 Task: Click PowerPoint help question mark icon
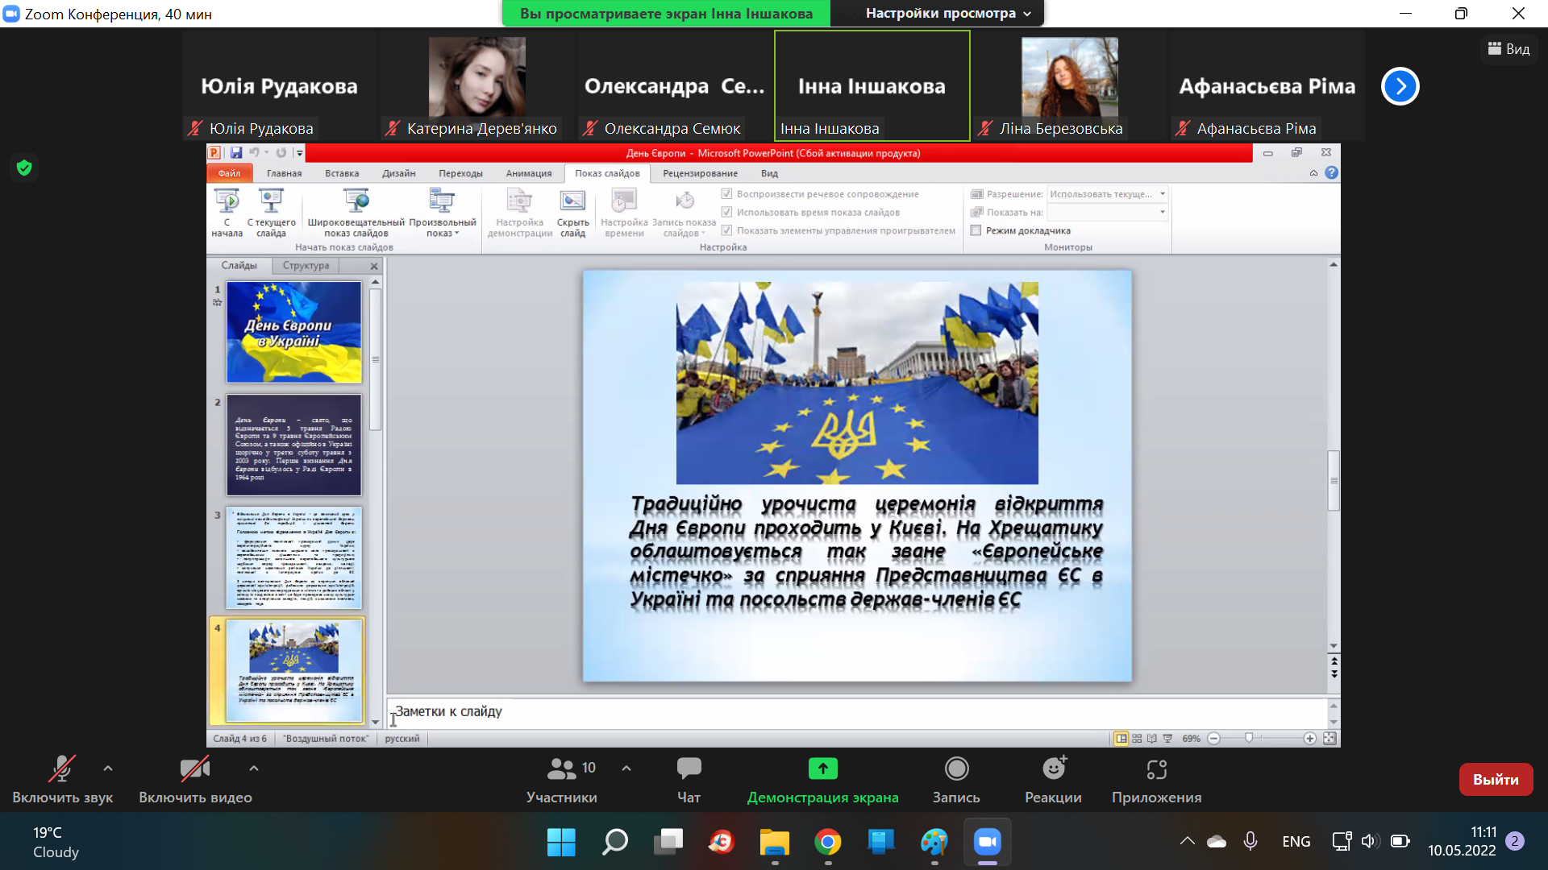point(1331,172)
